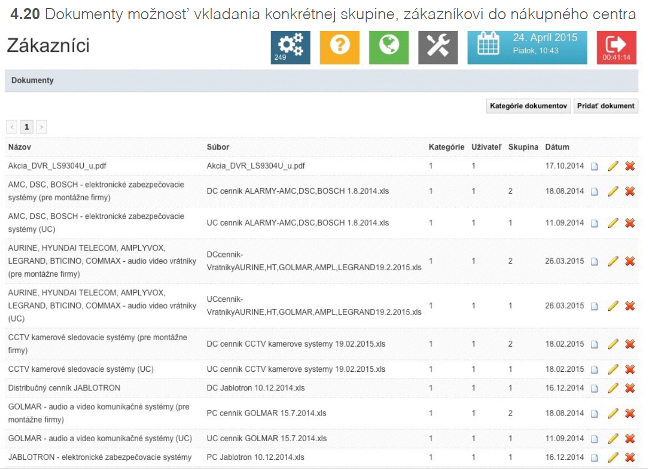The height and width of the screenshot is (469, 648).
Task: Edit the Distribučný cenník JABLOTRON entry
Action: coord(613,388)
